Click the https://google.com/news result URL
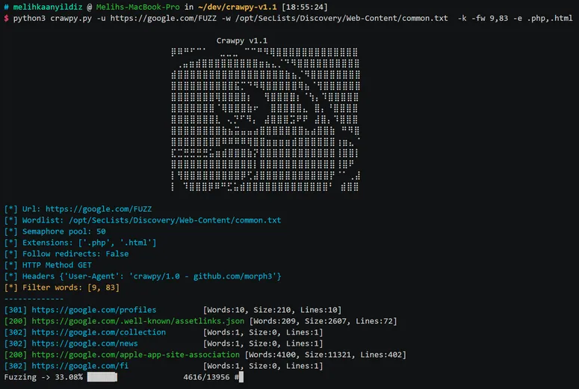The height and width of the screenshot is (389, 579). tap(84, 343)
